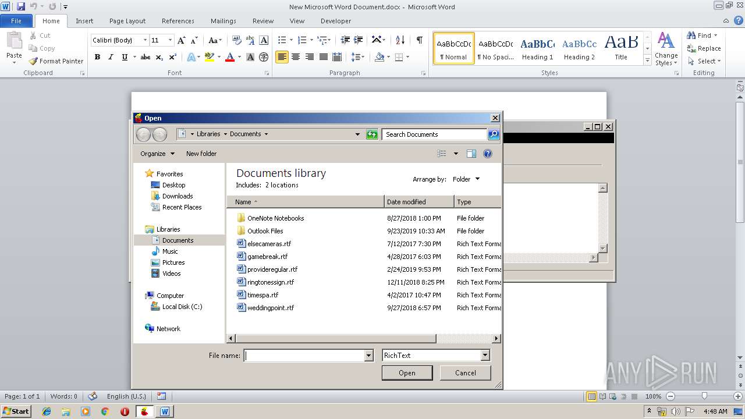
Task: Click the Sort icon in Paragraph group
Action: click(400, 40)
